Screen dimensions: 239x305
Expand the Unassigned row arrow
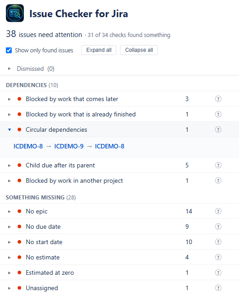(x=9, y=288)
